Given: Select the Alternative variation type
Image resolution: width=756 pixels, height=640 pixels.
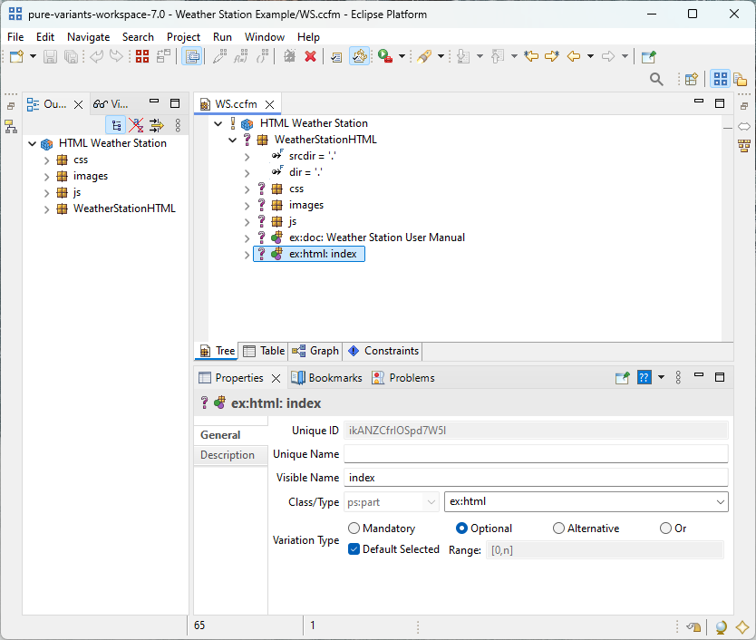Looking at the screenshot, I should click(558, 528).
